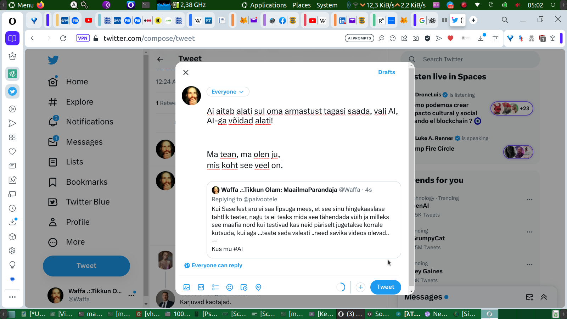
Task: Add another tweet to the thread
Action: pyautogui.click(x=360, y=287)
